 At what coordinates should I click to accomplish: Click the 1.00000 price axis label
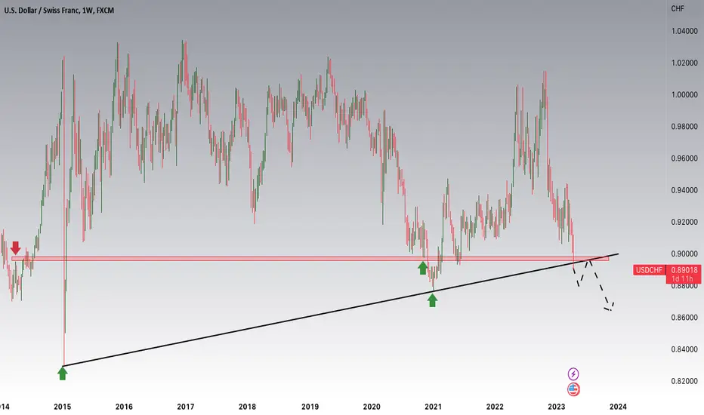click(x=684, y=94)
